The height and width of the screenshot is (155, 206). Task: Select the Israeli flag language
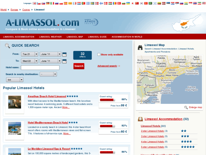pyautogui.click(x=155, y=3)
